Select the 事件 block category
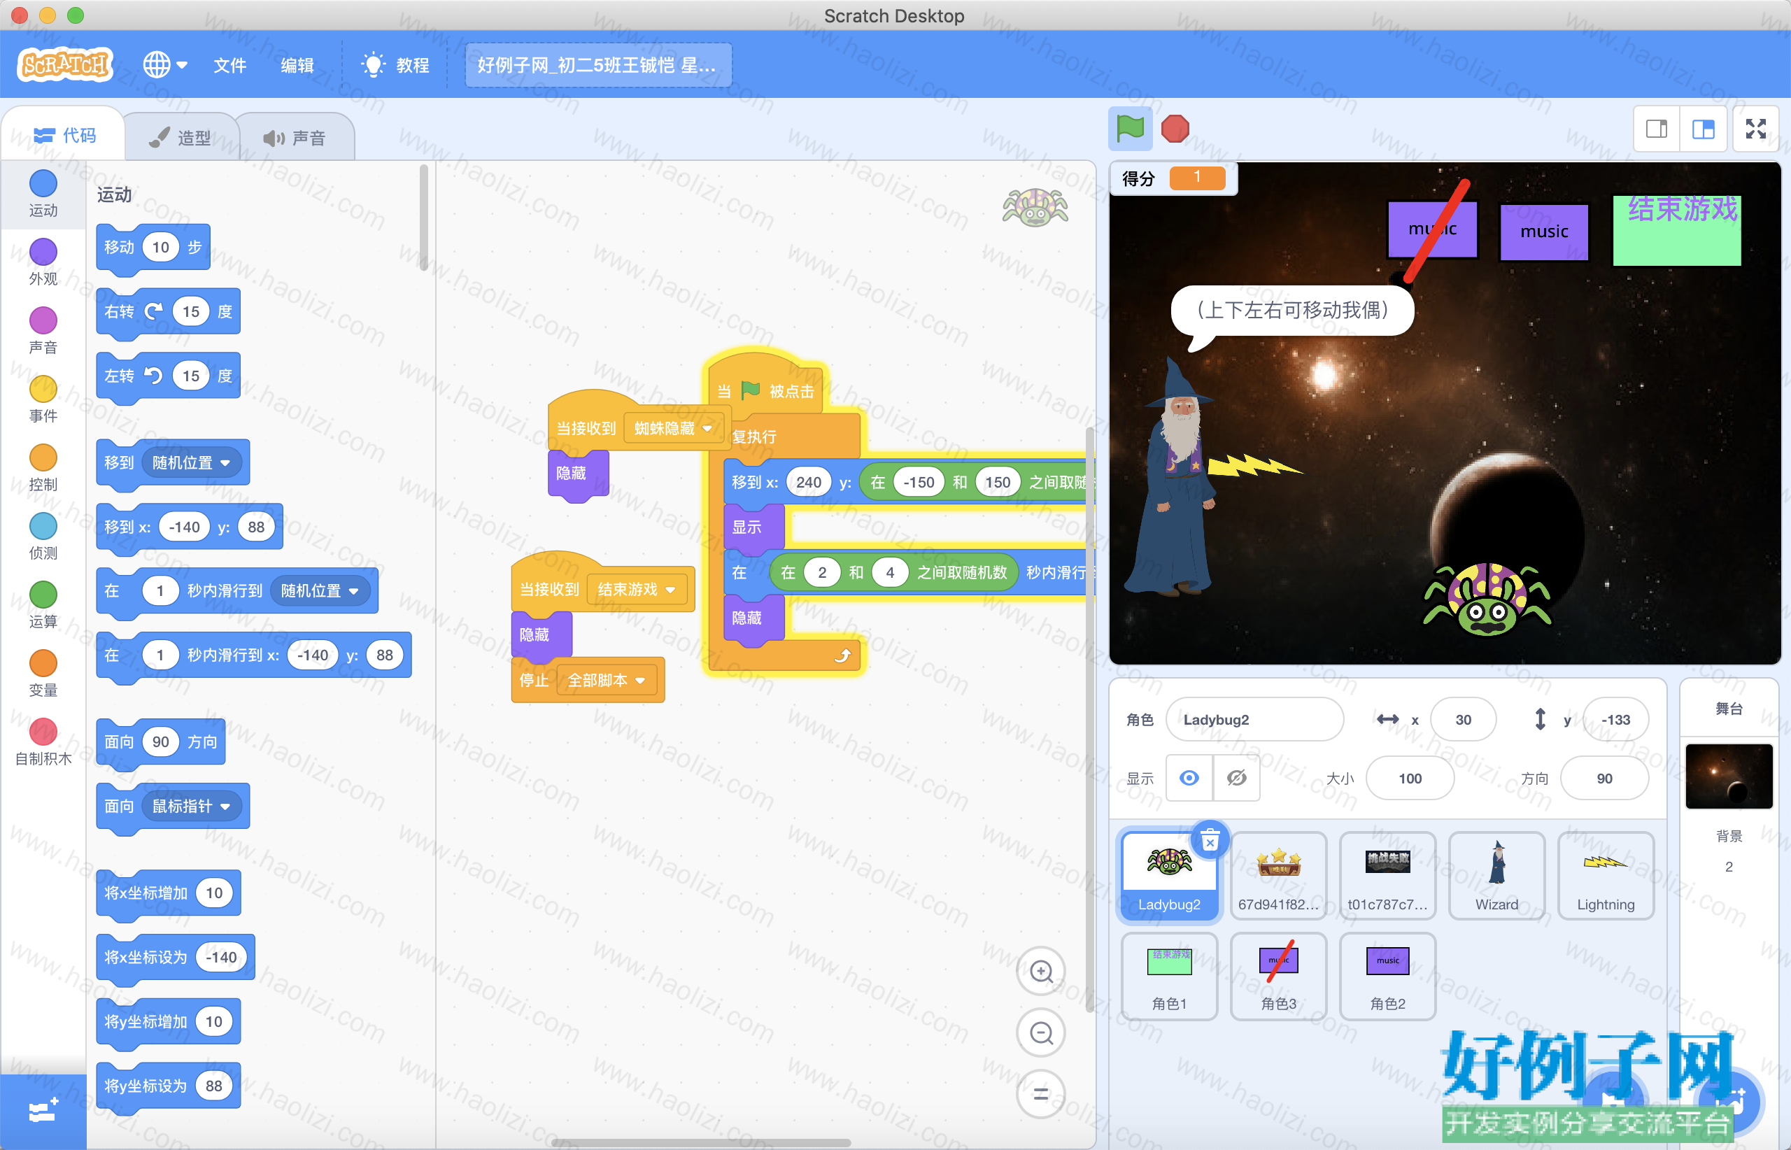Image resolution: width=1791 pixels, height=1150 pixels. (x=43, y=399)
